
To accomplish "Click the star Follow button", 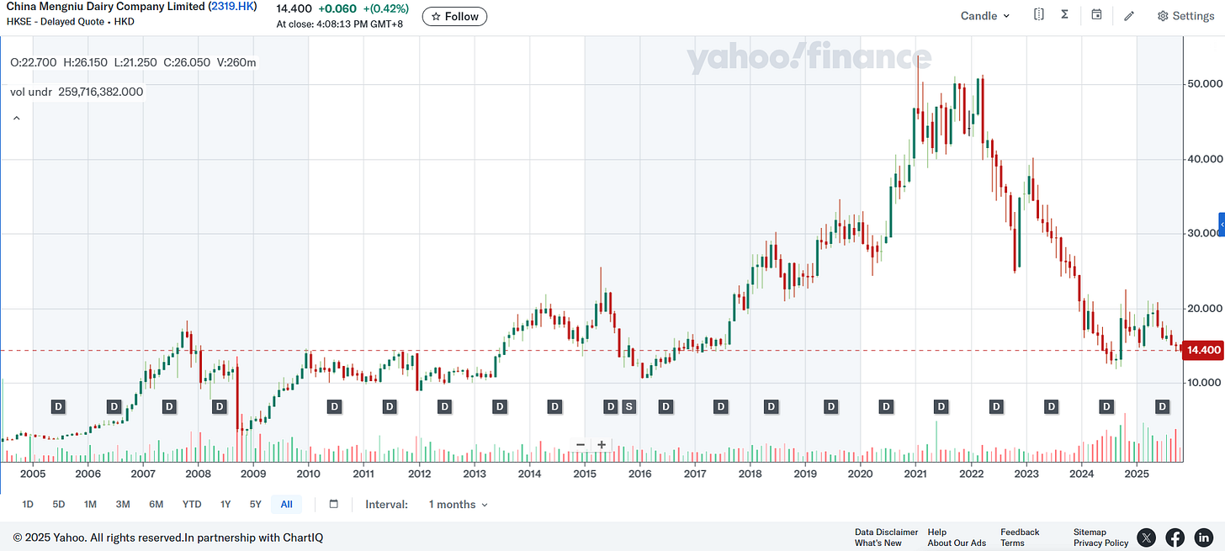I will pos(454,16).
